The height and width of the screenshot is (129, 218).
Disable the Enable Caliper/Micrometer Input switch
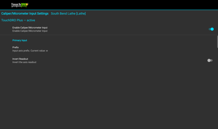pos(211,29)
